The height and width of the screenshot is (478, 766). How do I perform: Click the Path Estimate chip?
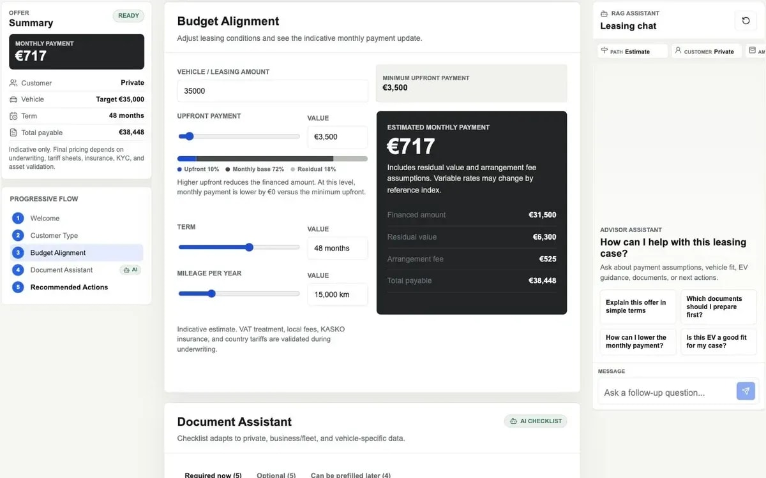633,51
